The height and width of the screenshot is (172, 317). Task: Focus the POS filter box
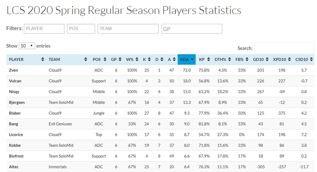[x=81, y=29]
